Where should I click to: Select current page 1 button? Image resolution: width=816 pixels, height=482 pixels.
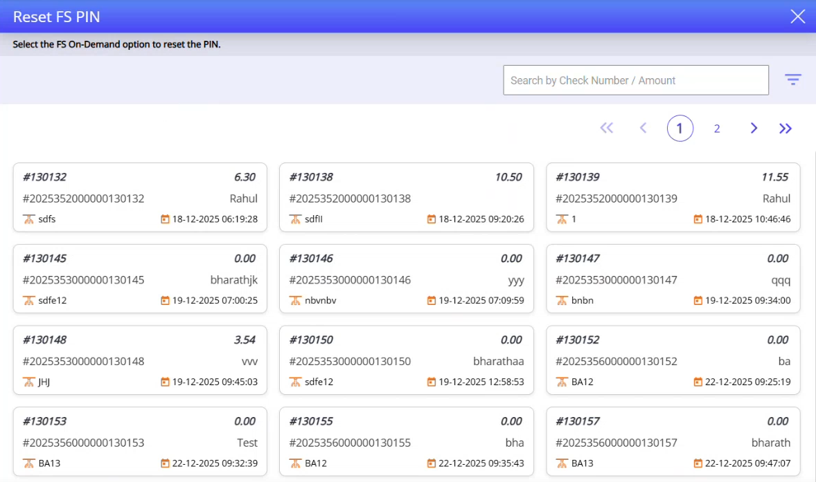point(680,129)
